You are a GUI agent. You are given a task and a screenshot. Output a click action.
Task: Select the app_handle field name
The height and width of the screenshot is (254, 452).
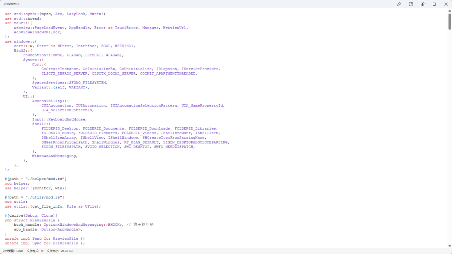pyautogui.click(x=25, y=229)
